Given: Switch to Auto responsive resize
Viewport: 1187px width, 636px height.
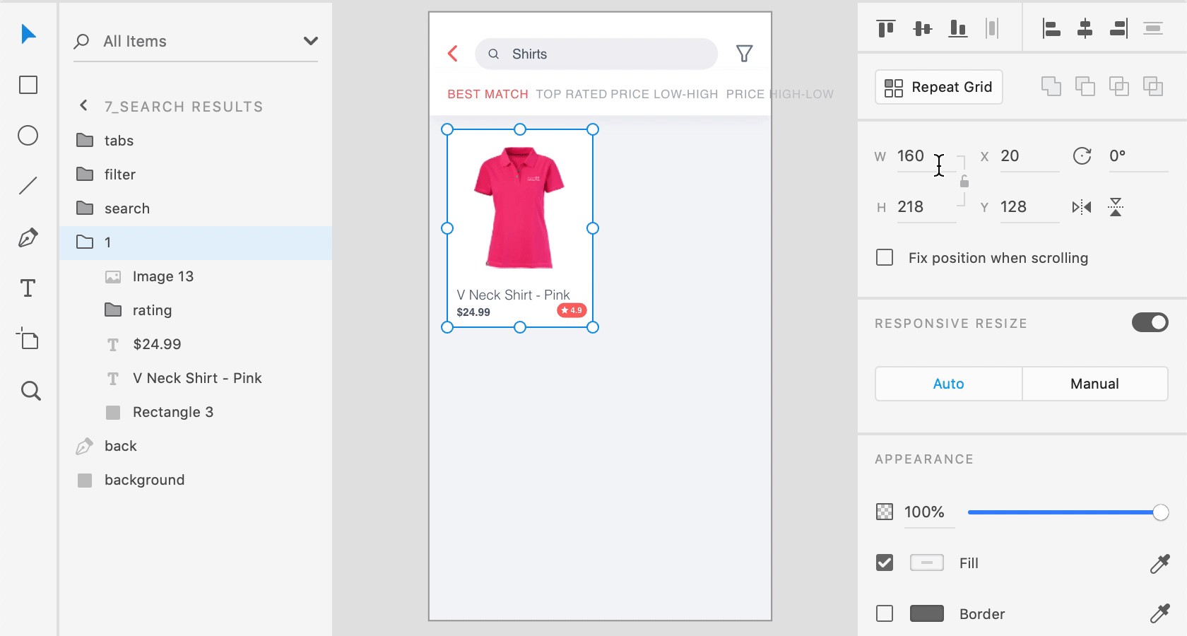Looking at the screenshot, I should point(948,384).
